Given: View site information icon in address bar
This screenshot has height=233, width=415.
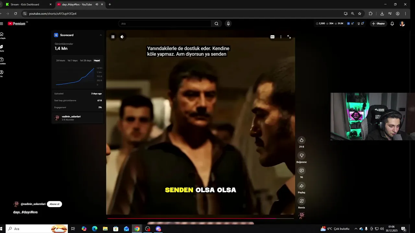Looking at the screenshot, I should 24,14.
